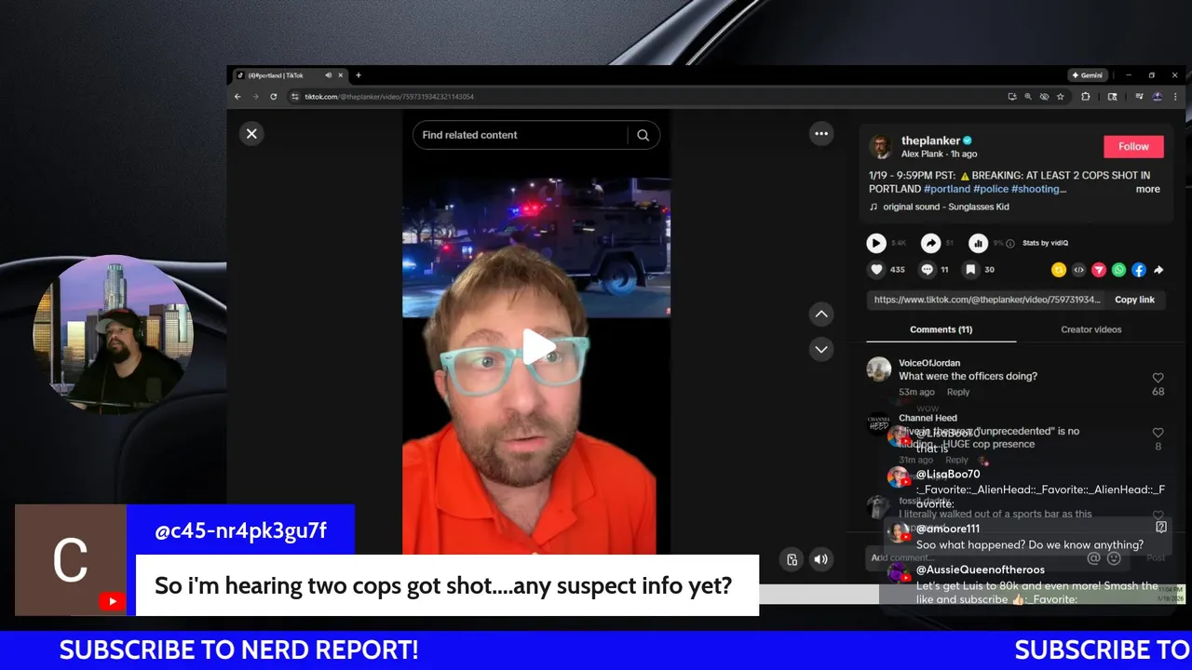Reply to VoiceOfJordan's comment
The image size is (1192, 670).
pyautogui.click(x=958, y=392)
